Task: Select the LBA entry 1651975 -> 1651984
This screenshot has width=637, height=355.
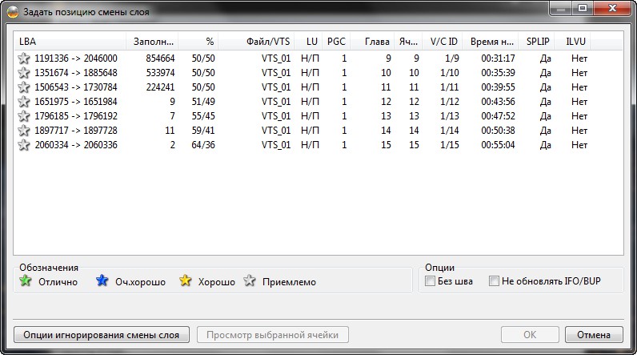Action: pos(76,102)
